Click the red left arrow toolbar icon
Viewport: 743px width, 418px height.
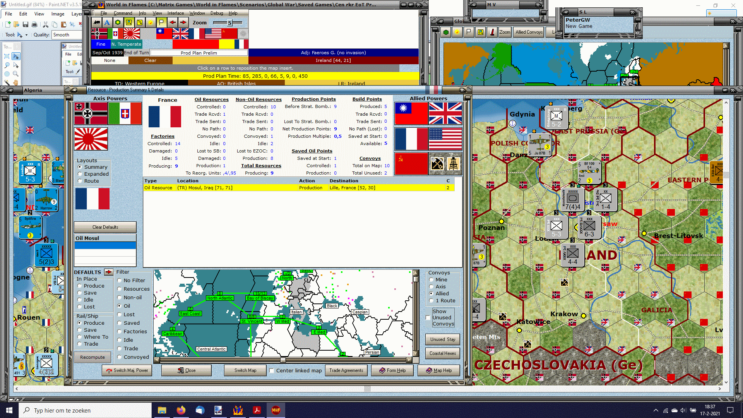click(x=172, y=22)
